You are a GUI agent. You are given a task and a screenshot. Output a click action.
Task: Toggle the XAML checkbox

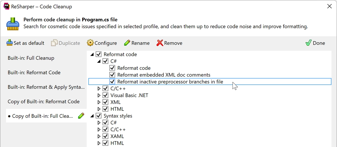pos(105,136)
